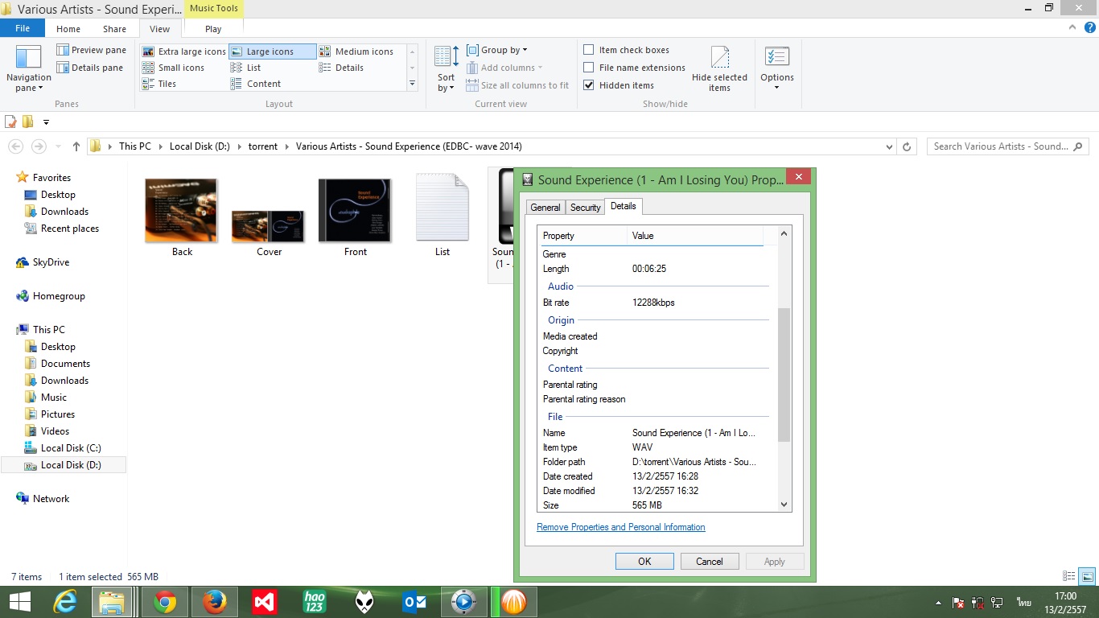
Task: Open Recent places in Favorites
Action: [x=70, y=229]
